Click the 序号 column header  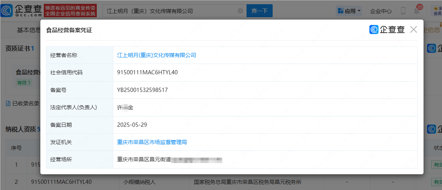pos(17,148)
